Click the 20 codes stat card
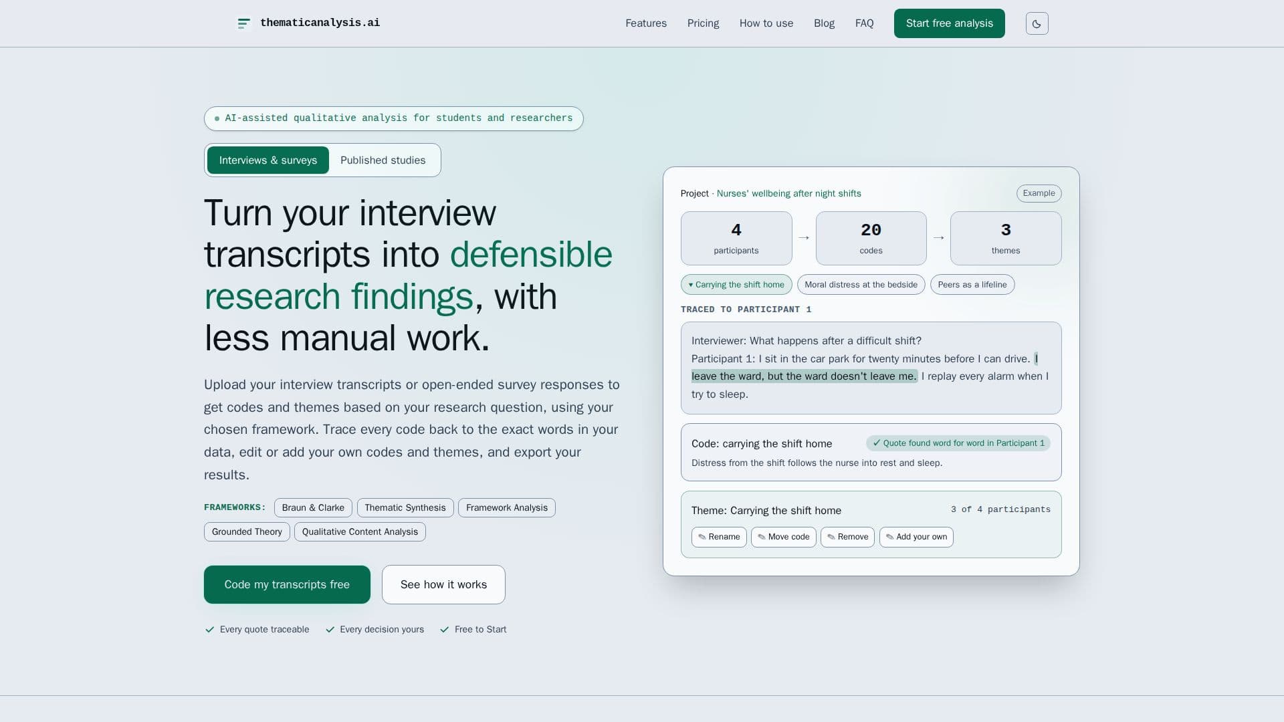The width and height of the screenshot is (1284, 722). click(871, 239)
